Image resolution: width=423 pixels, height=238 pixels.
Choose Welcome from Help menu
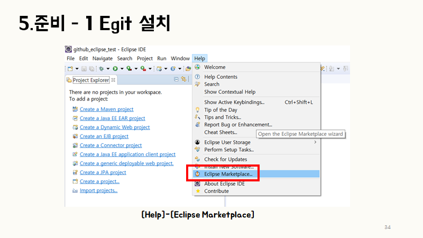point(256,67)
